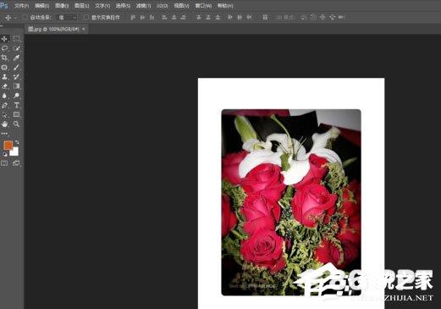Screen dimensions: 441x309
Task: Click the 3D slide mode icon
Action: click(x=333, y=18)
